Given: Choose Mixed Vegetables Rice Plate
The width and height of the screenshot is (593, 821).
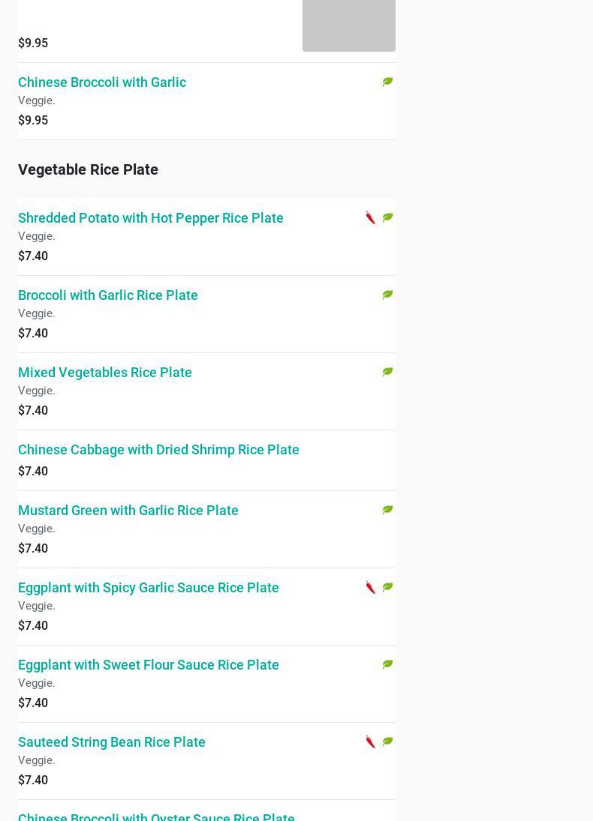Looking at the screenshot, I should point(105,372).
